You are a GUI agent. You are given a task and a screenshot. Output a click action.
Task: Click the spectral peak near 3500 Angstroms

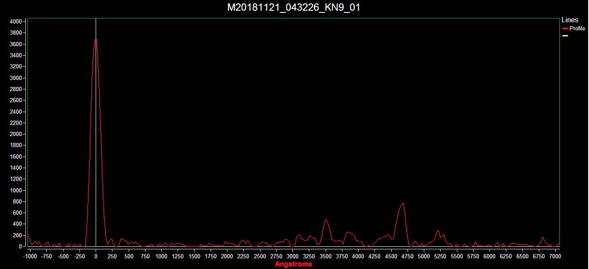pyautogui.click(x=326, y=220)
